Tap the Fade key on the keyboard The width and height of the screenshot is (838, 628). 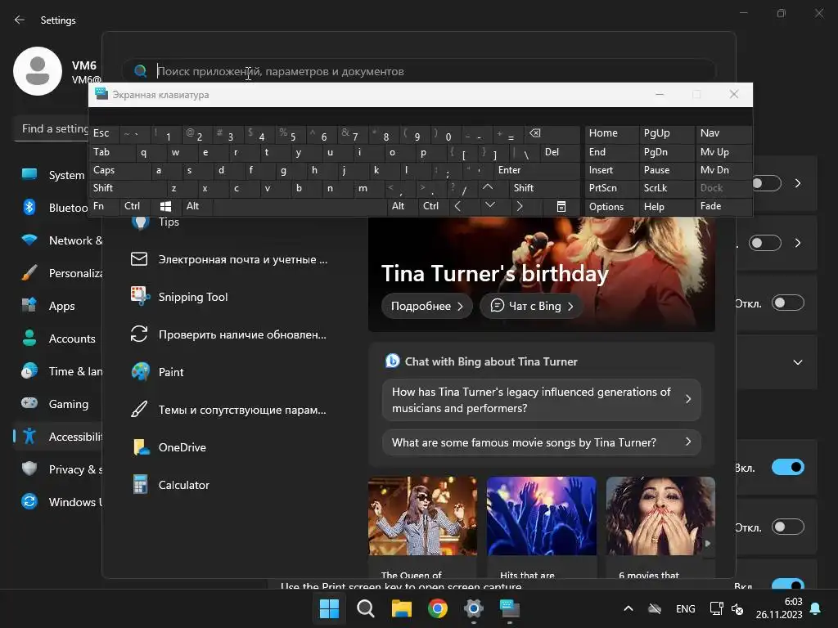(723, 206)
